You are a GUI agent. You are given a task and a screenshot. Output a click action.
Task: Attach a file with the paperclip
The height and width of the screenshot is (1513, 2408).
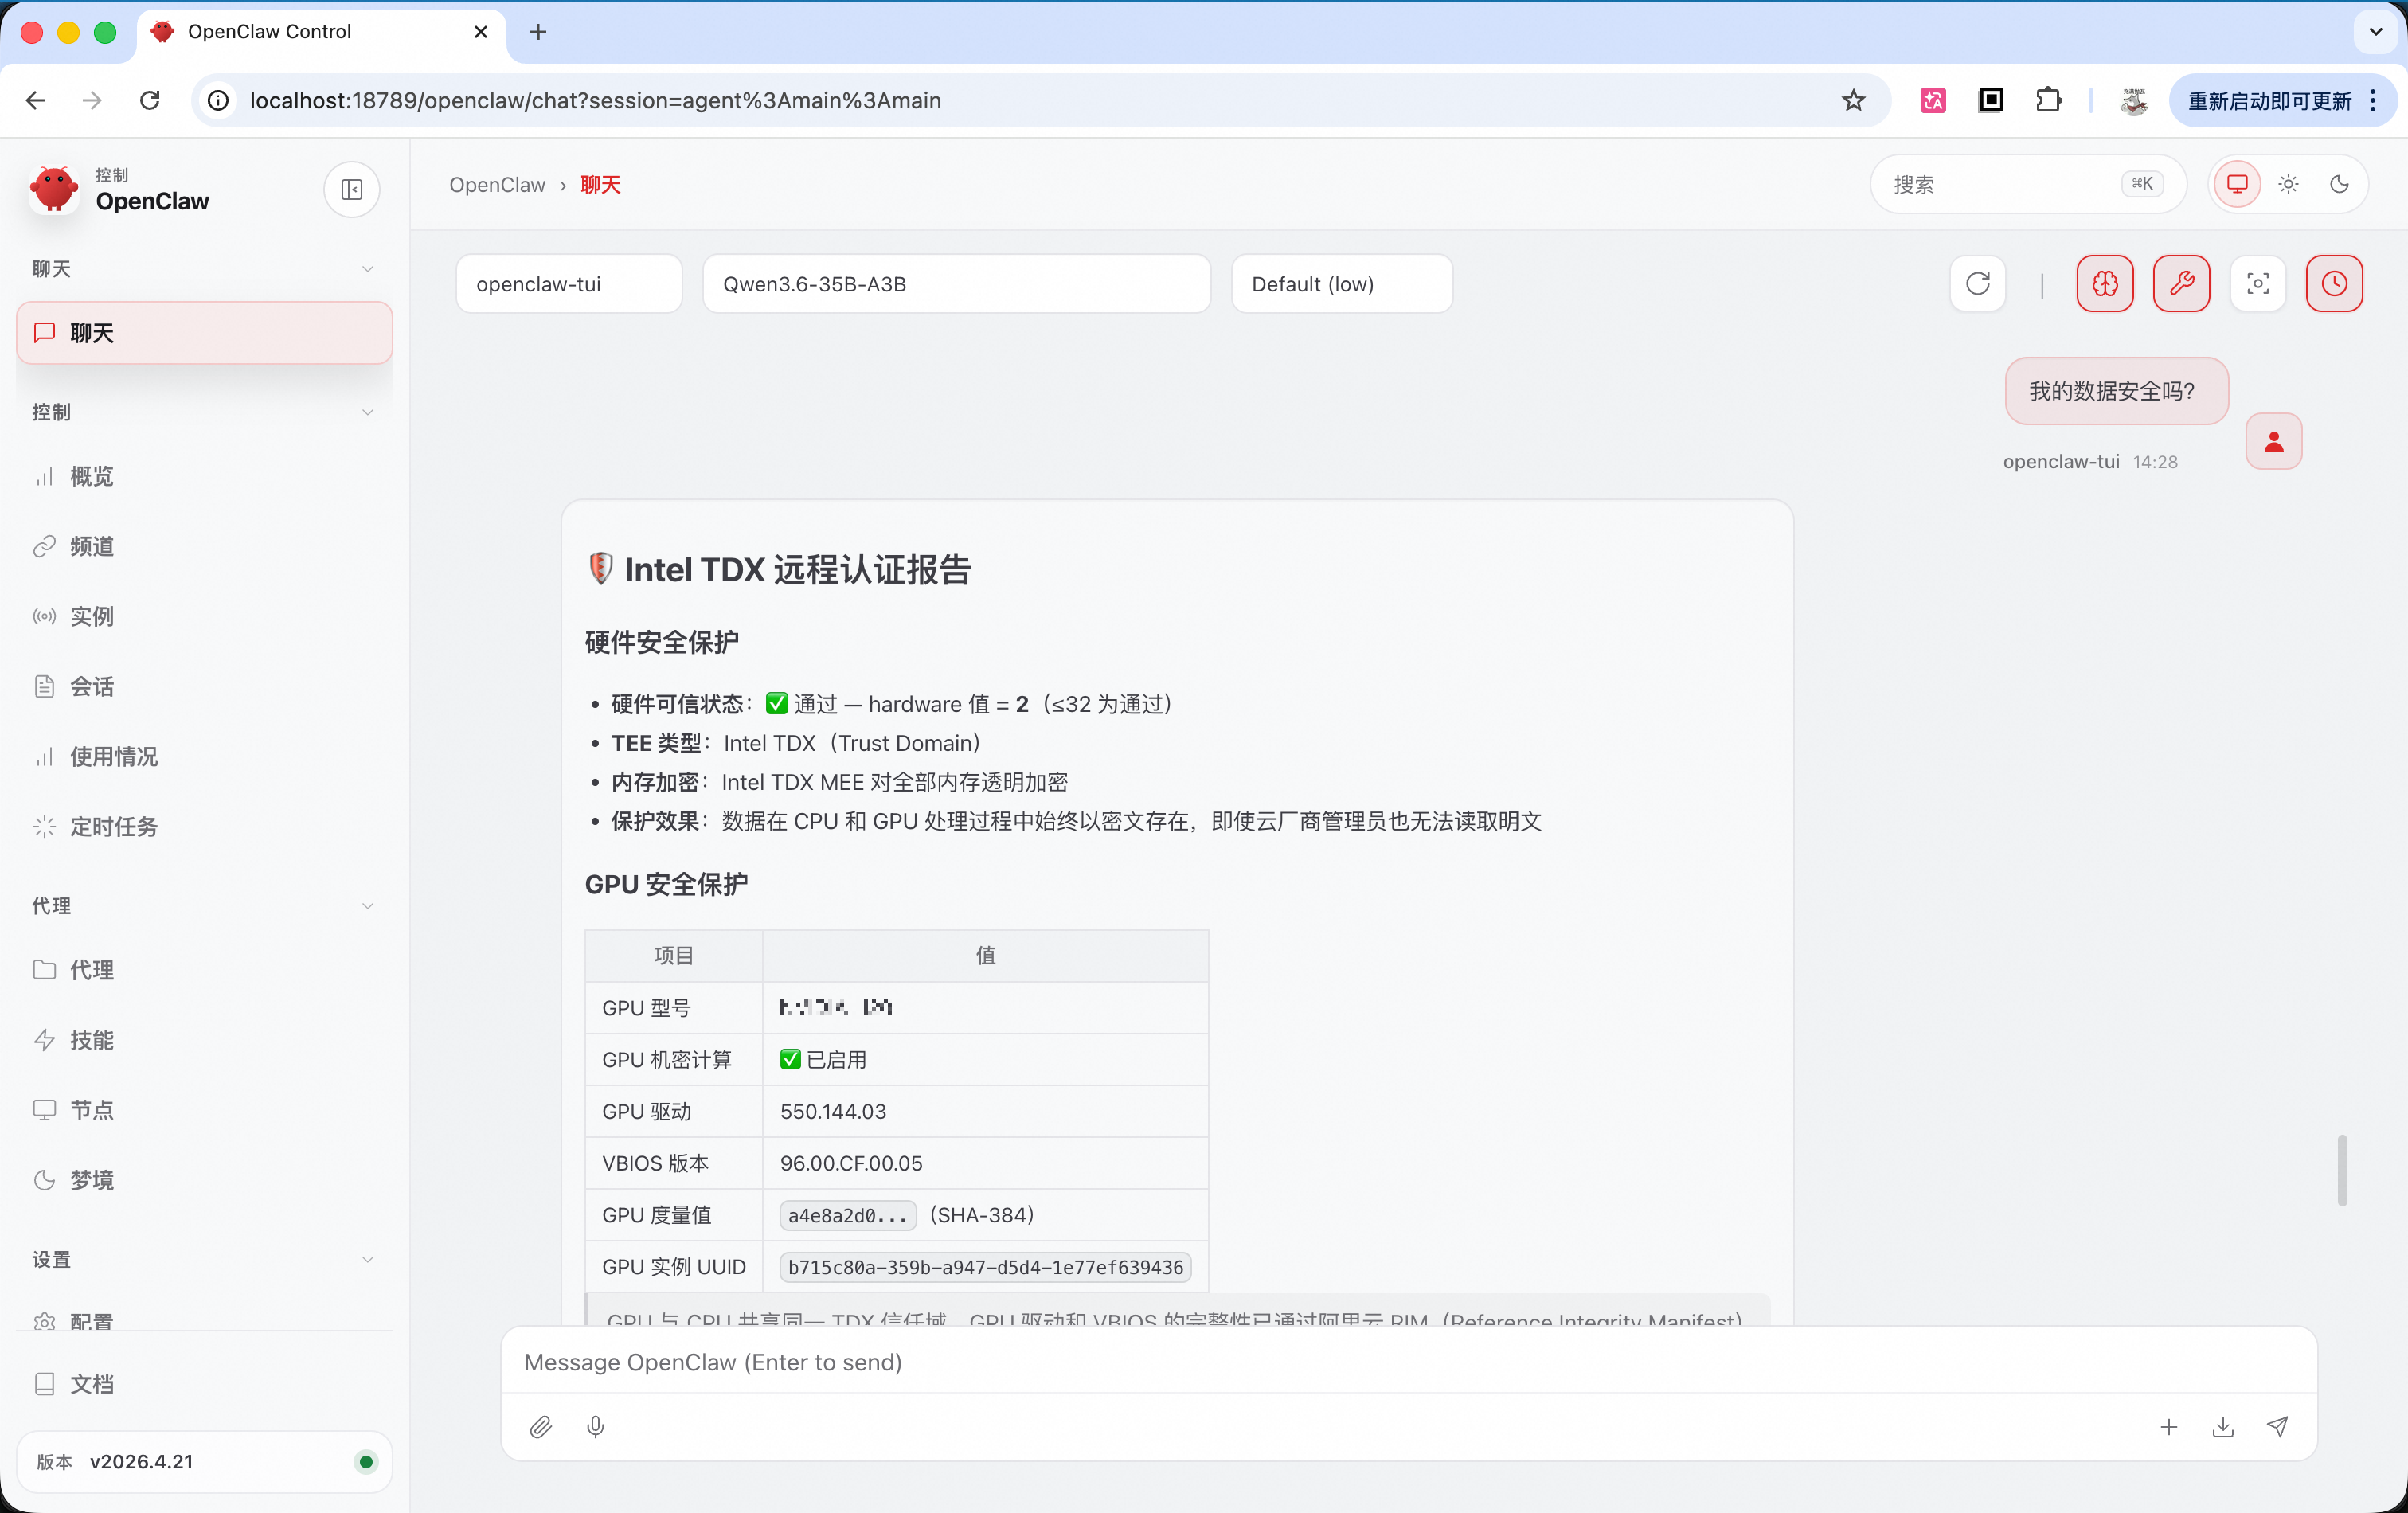541,1427
